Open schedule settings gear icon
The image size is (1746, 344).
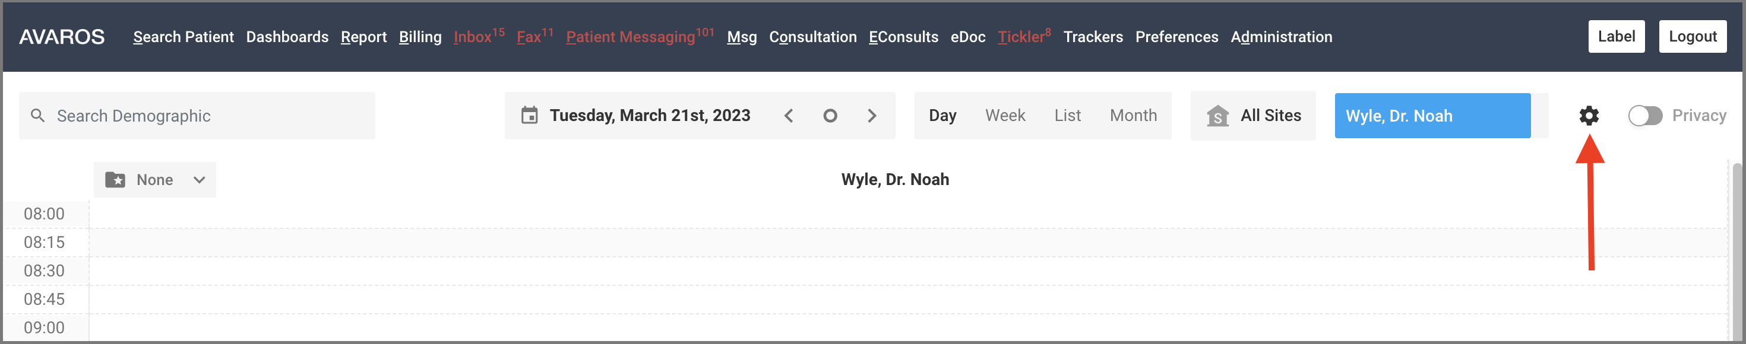tap(1589, 116)
